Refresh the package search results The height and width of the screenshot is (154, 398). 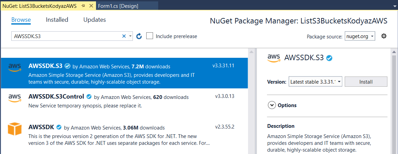[x=139, y=36]
